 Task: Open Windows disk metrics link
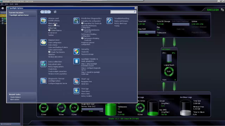tap(56, 57)
